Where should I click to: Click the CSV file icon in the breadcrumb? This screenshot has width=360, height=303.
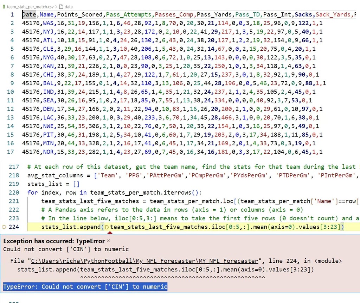(x=4, y=6)
